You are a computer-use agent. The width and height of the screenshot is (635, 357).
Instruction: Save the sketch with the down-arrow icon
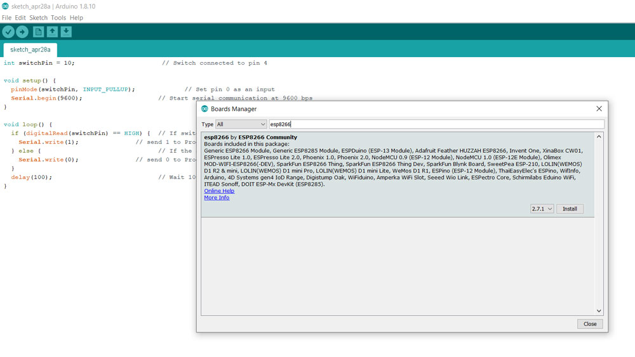pos(66,32)
